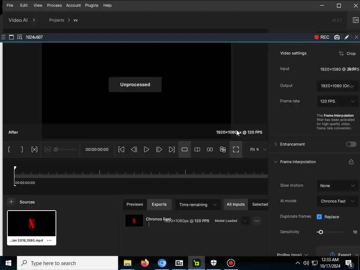Toggle the Enhancement switch on
360x270 pixels.
pyautogui.click(x=351, y=144)
